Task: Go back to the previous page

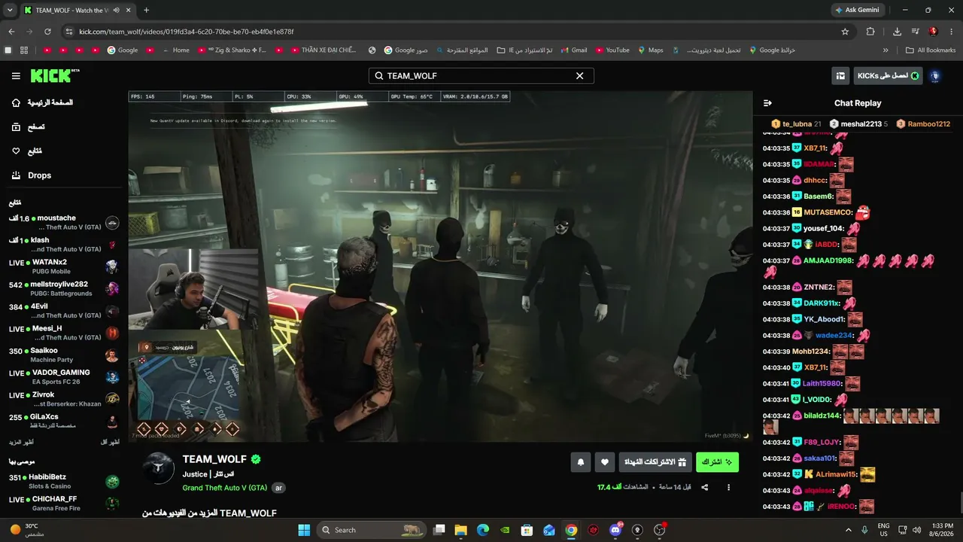Action: (x=11, y=32)
